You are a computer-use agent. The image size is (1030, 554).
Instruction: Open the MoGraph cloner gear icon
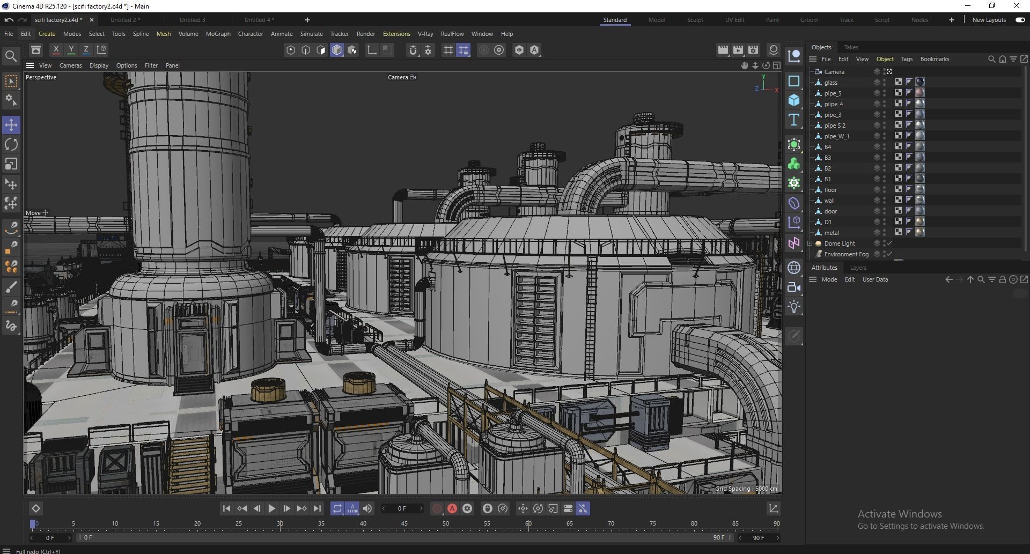click(794, 183)
